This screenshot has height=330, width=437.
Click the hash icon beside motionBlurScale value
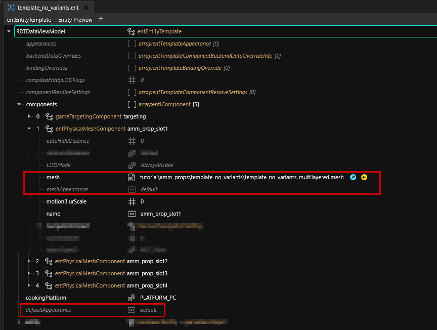point(132,201)
